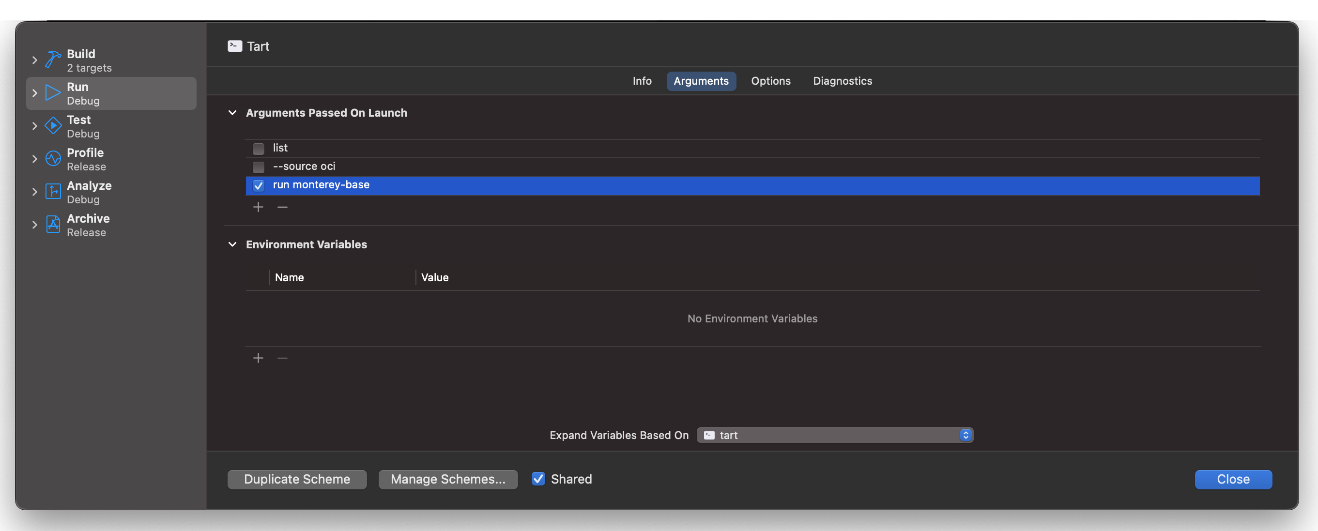Select the Build scheme hammer icon

click(x=53, y=60)
